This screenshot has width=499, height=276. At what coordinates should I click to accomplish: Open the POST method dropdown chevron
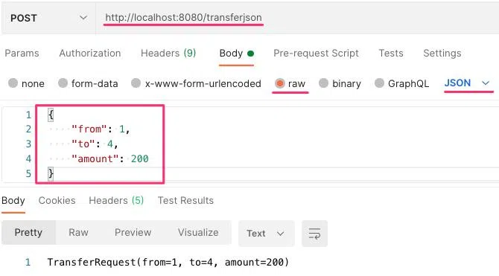(x=83, y=18)
